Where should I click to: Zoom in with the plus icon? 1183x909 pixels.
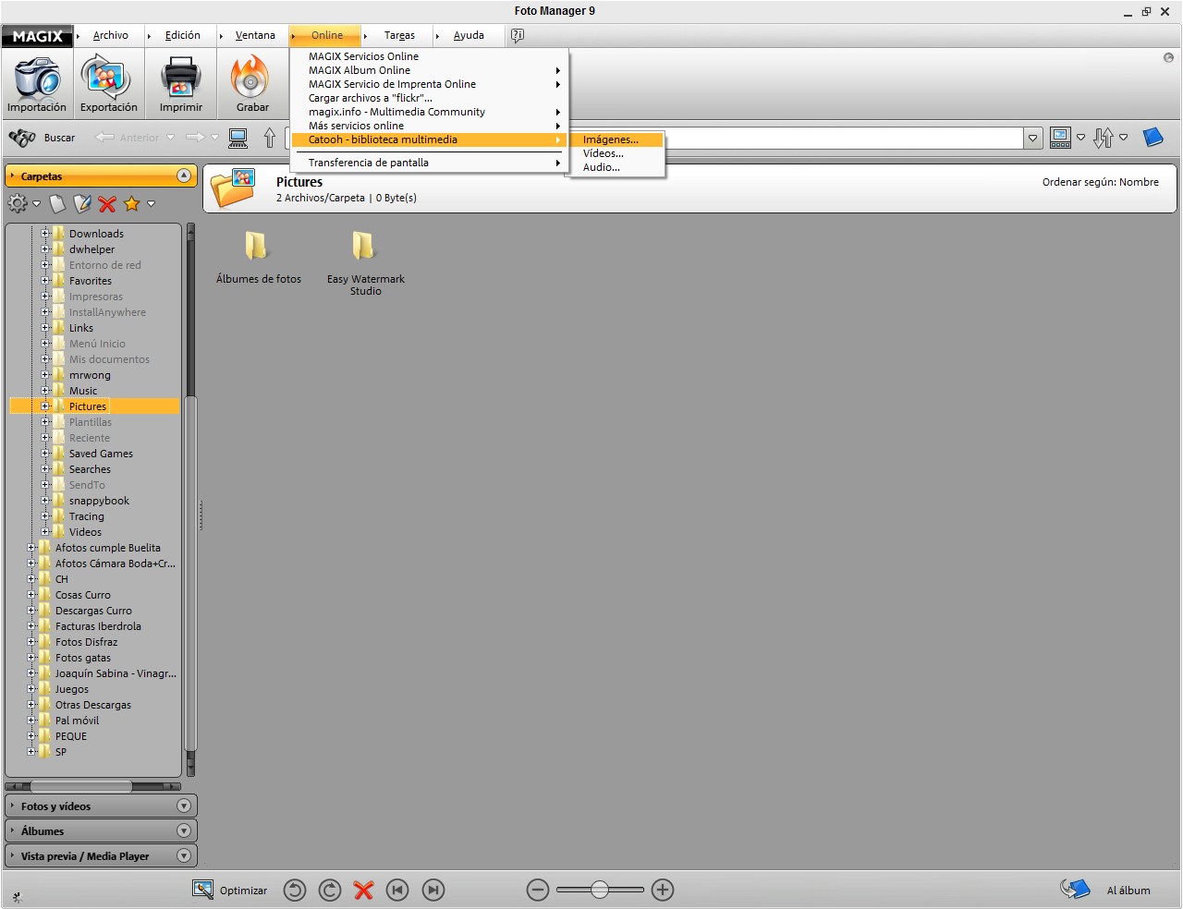click(x=663, y=890)
